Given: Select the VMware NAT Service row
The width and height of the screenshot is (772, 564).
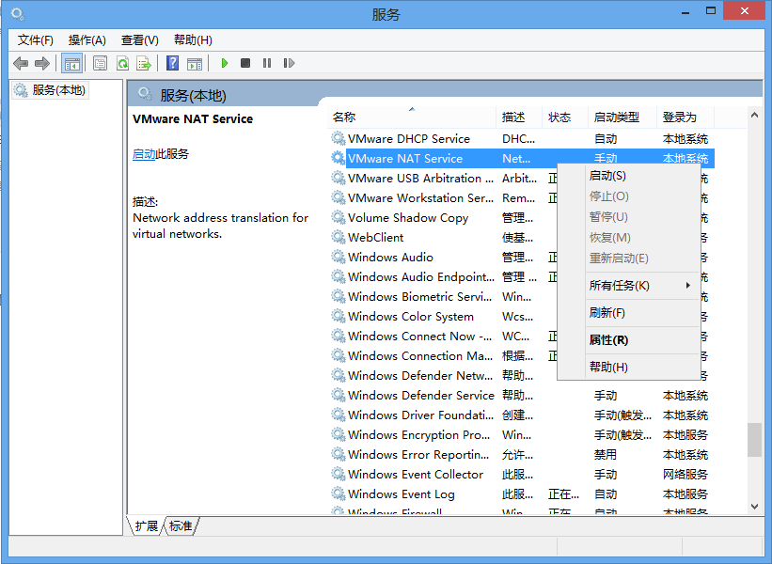Looking at the screenshot, I should (x=521, y=159).
